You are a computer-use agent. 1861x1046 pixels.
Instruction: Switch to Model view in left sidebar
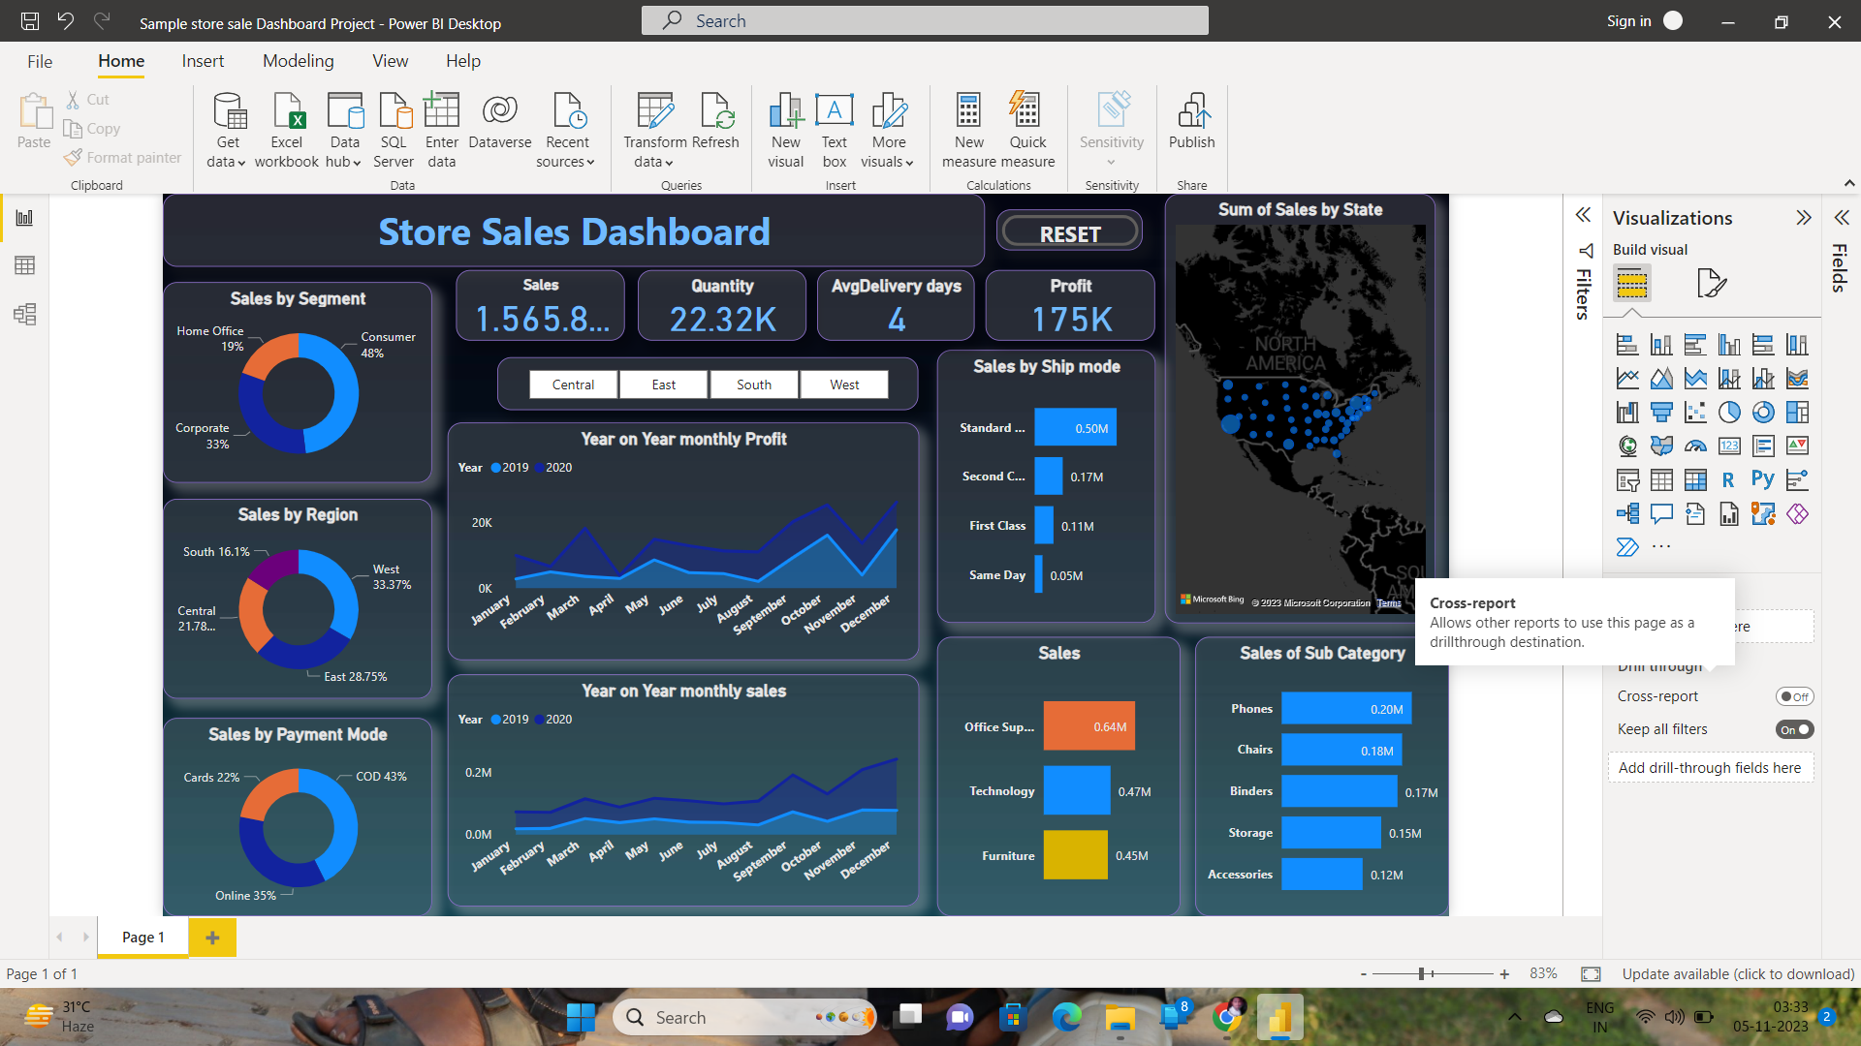(x=24, y=314)
